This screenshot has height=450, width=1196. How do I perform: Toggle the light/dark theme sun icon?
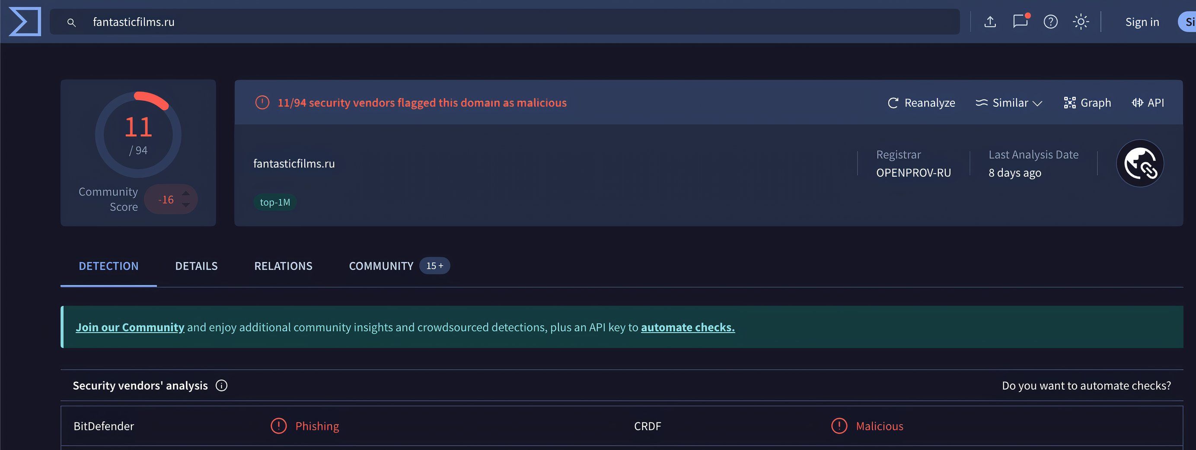pyautogui.click(x=1081, y=22)
